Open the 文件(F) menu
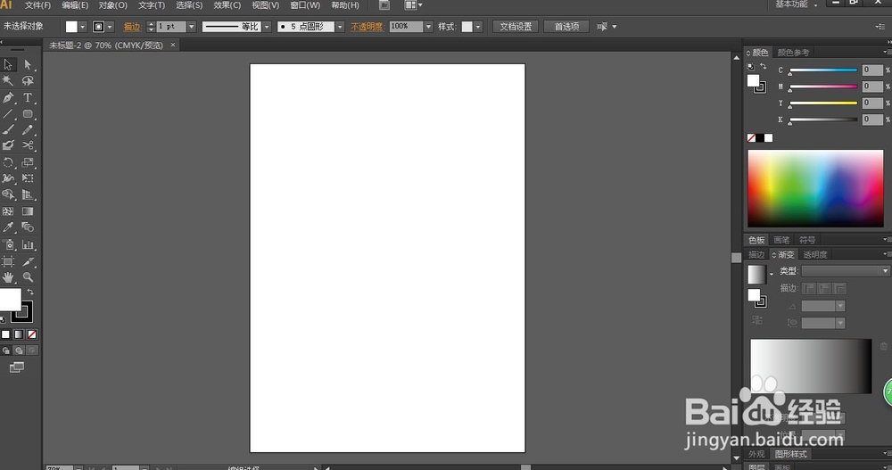Image resolution: width=892 pixels, height=470 pixels. (x=37, y=5)
